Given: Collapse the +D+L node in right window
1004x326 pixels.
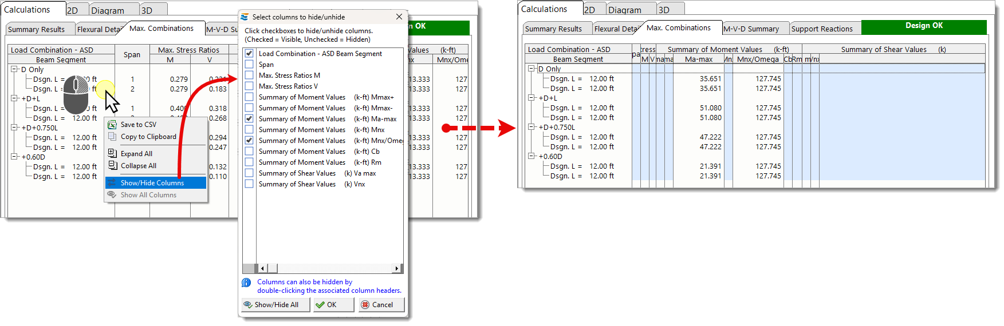Looking at the screenshot, I should click(531, 98).
